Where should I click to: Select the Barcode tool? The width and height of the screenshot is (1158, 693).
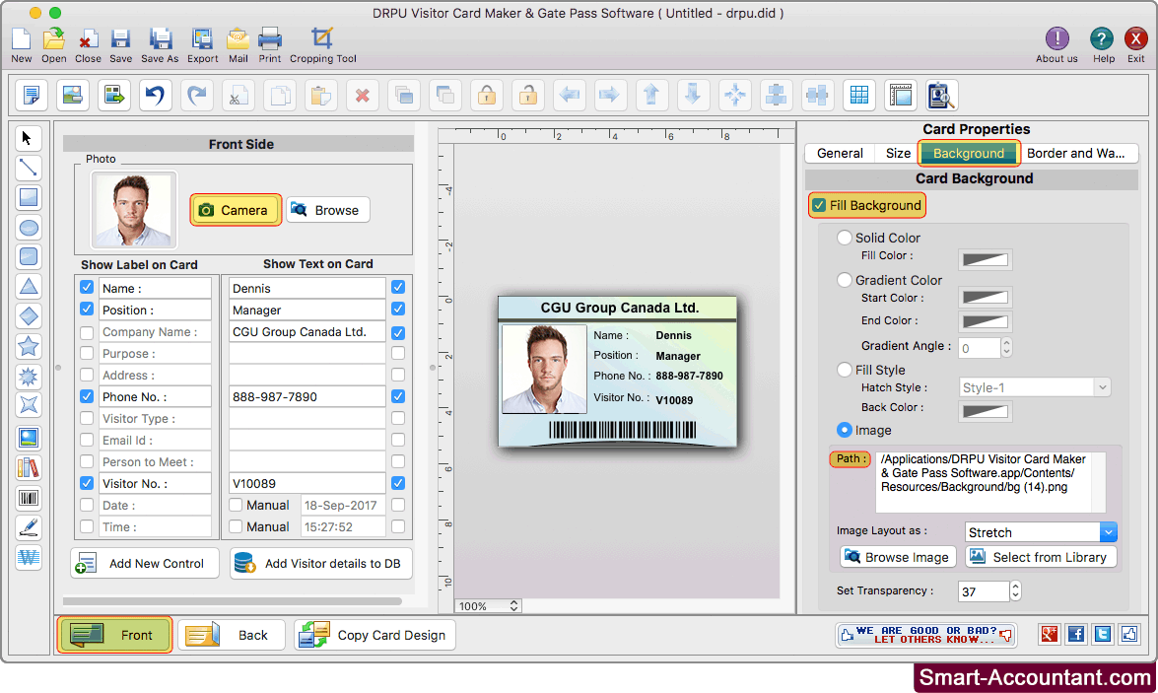click(x=29, y=498)
